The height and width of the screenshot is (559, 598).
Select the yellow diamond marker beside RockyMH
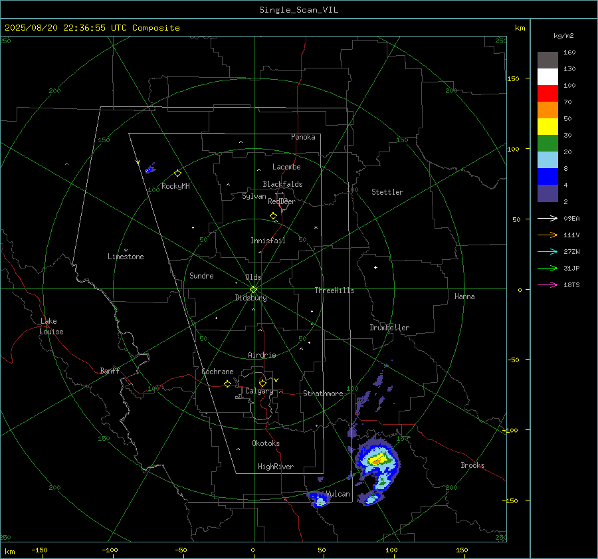177,173
